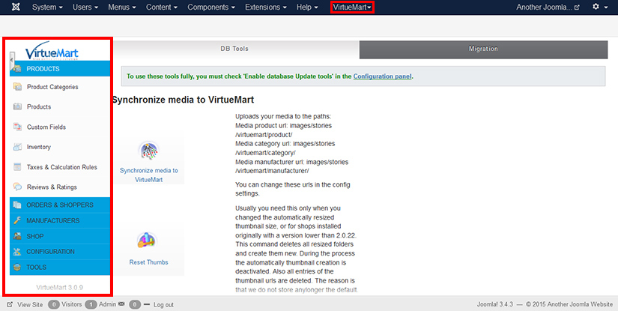The height and width of the screenshot is (311, 618).
Task: Click the Custom Fields icon in sidebar
Action: pos(17,127)
